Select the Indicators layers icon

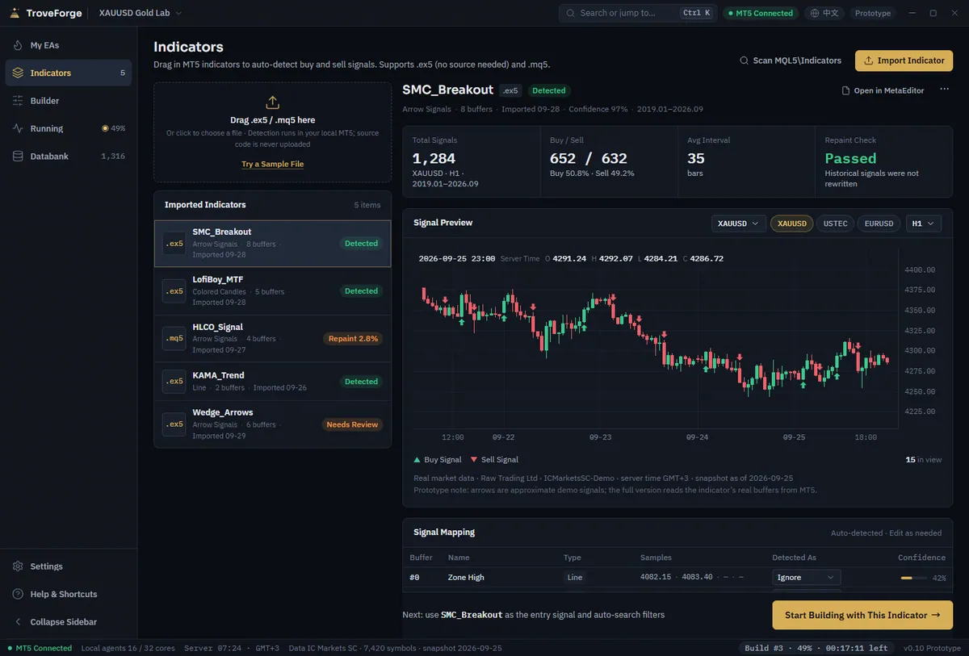pyautogui.click(x=18, y=73)
